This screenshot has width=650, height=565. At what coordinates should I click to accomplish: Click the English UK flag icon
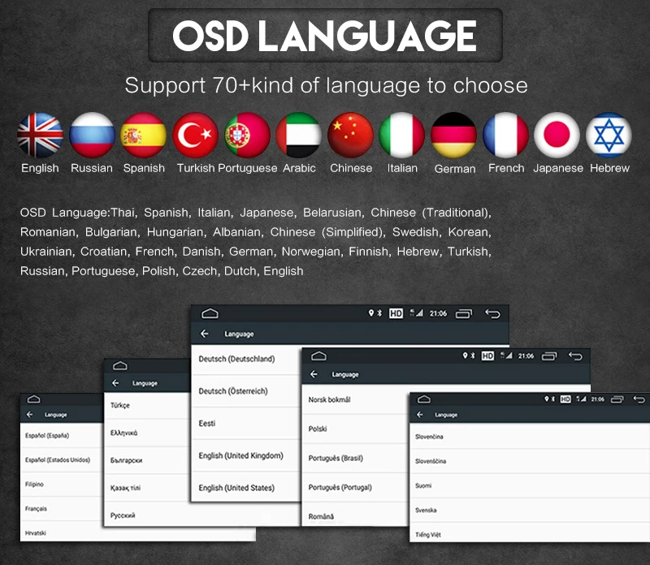coord(40,135)
